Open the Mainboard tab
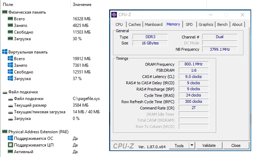254x157 pixels. (x=154, y=24)
